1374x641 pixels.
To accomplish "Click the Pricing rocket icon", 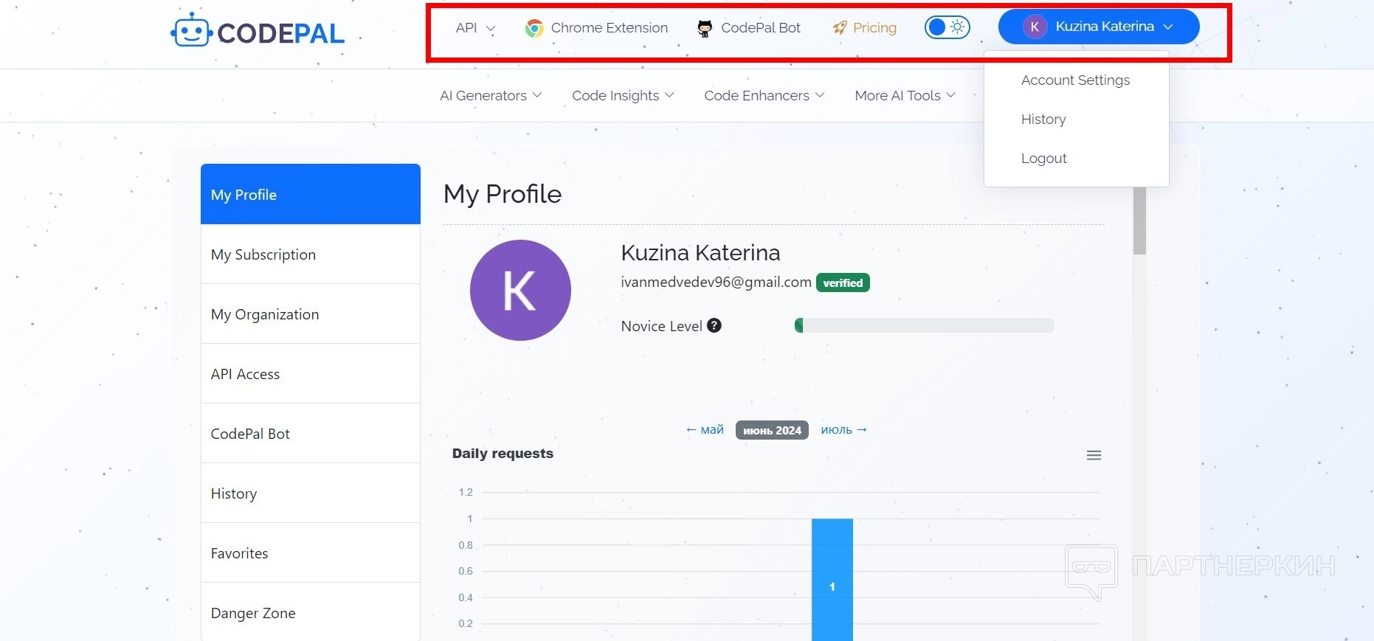I will [x=840, y=28].
